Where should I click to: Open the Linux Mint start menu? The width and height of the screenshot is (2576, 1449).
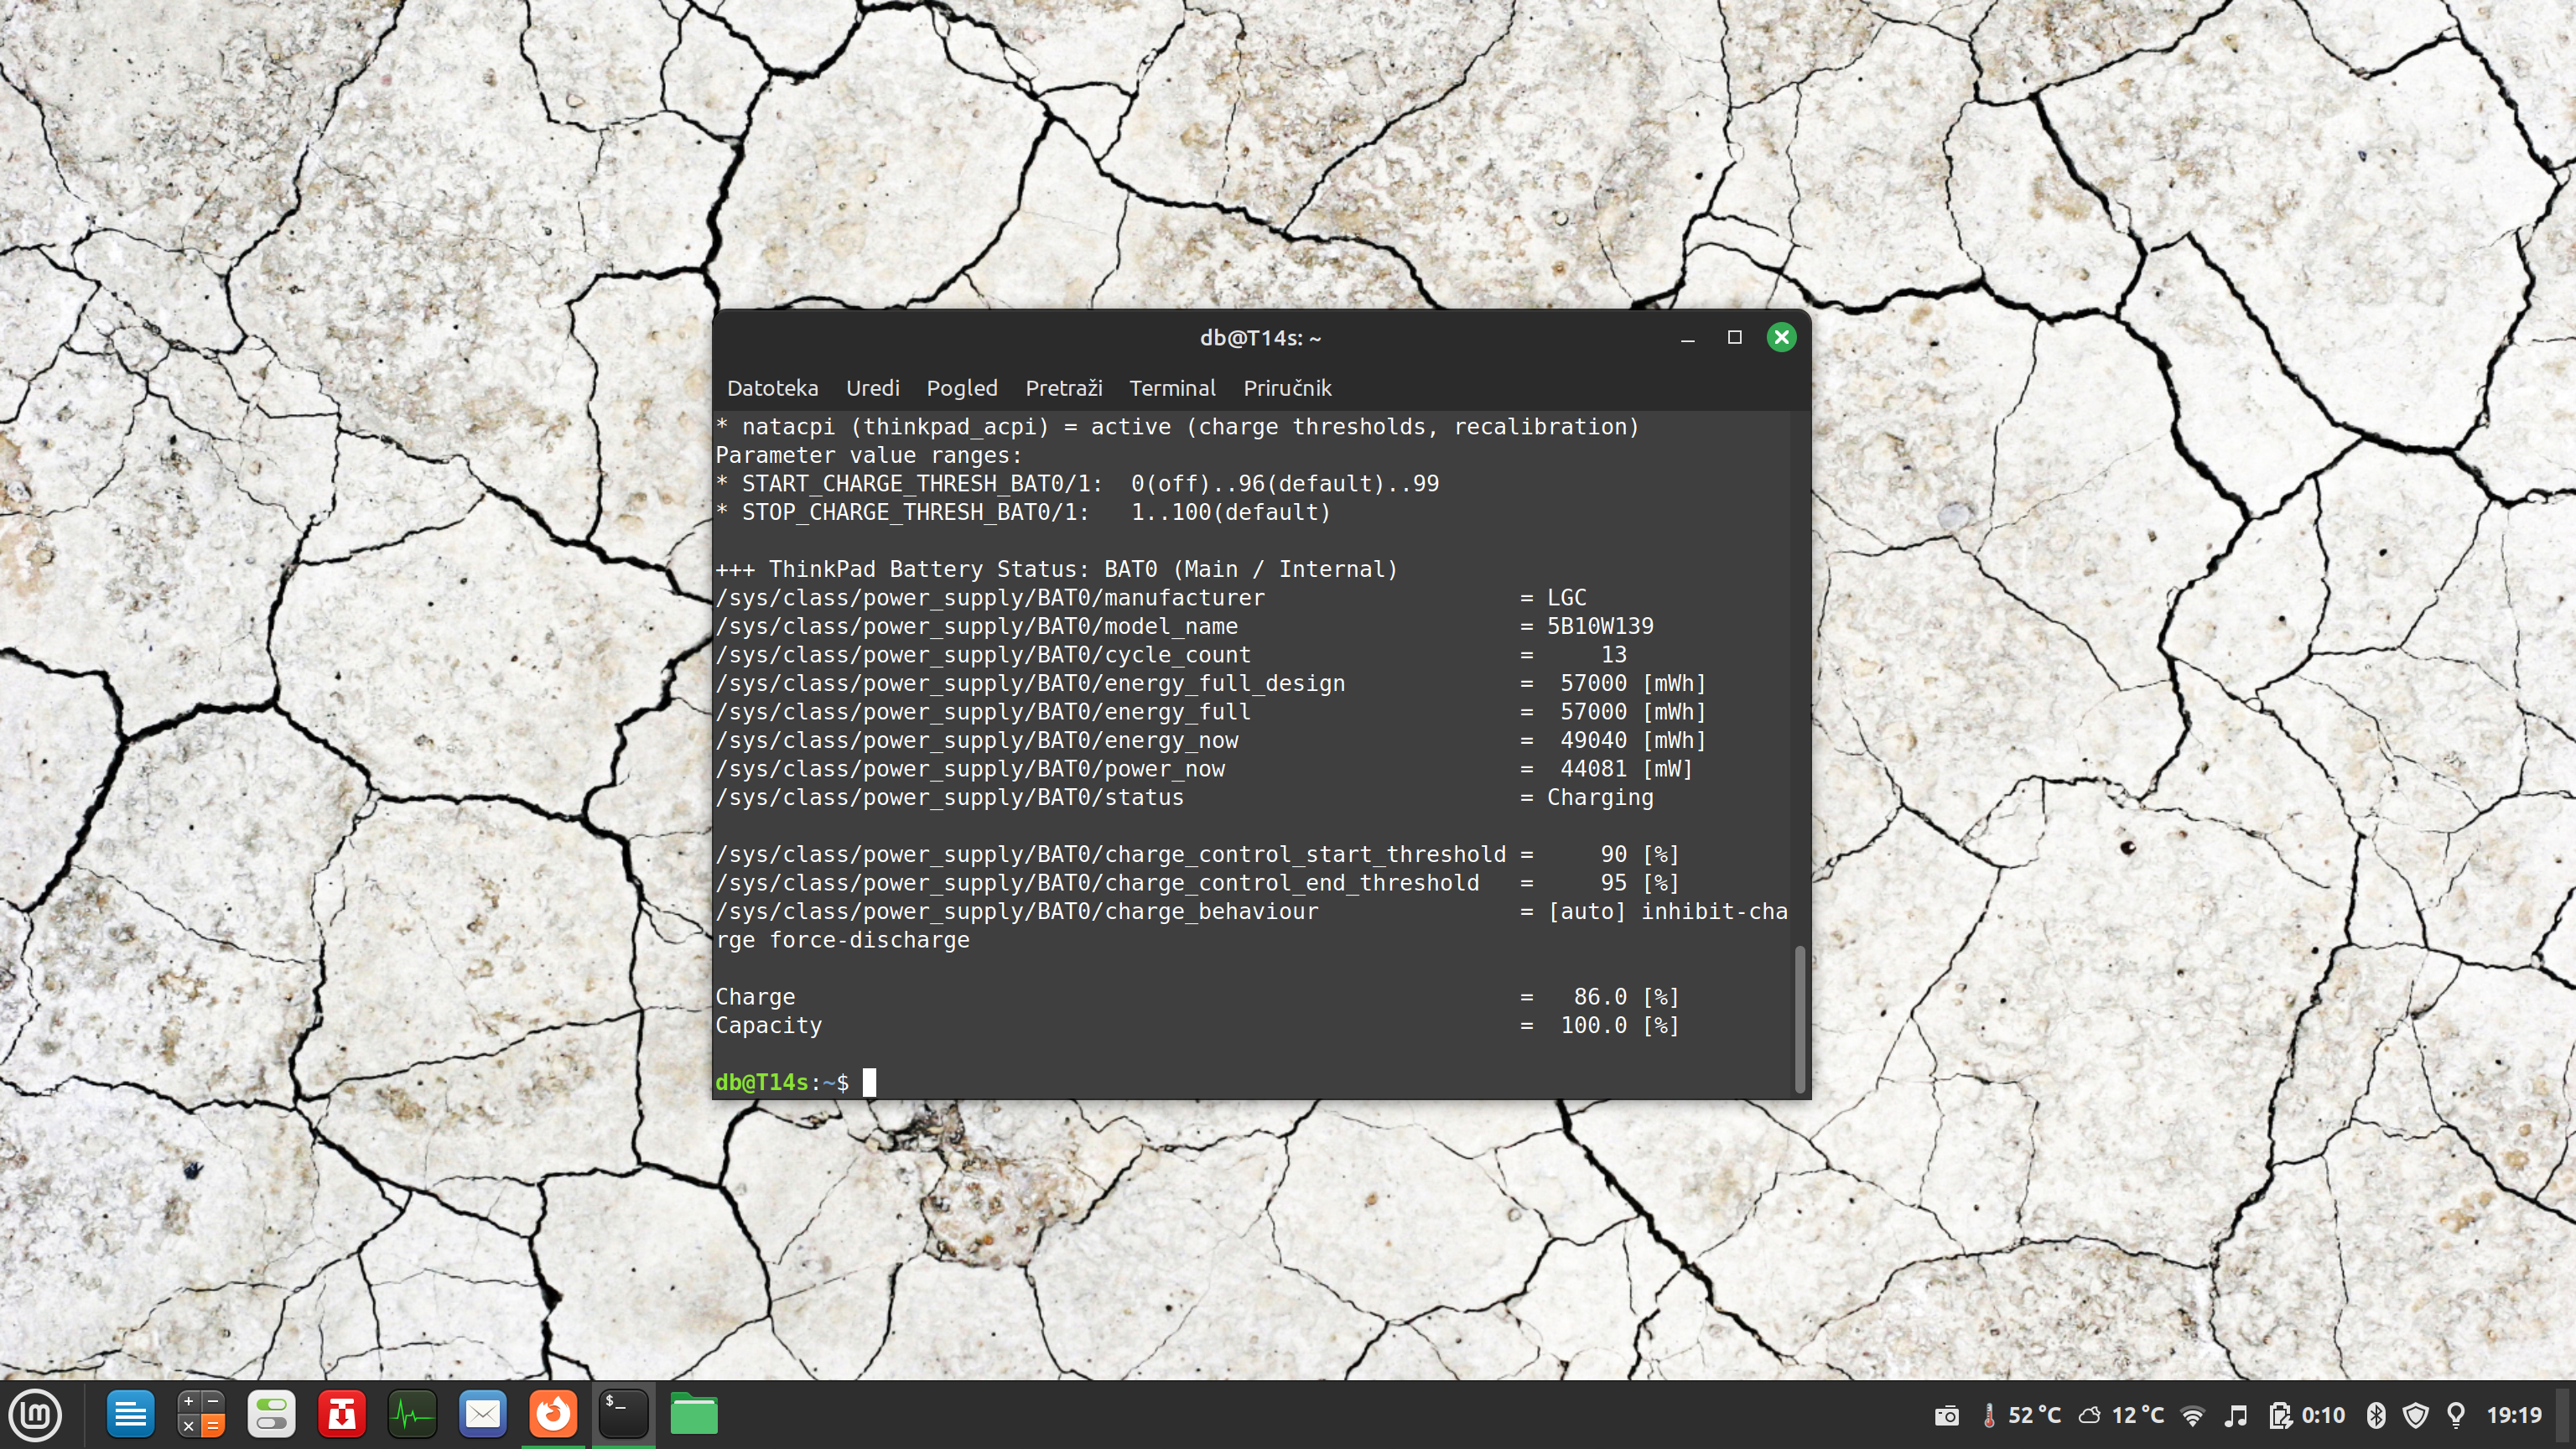36,1415
